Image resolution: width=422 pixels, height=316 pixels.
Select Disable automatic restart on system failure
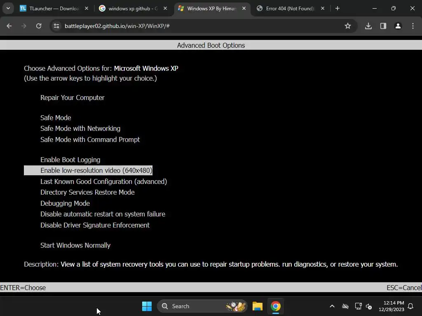click(x=103, y=214)
